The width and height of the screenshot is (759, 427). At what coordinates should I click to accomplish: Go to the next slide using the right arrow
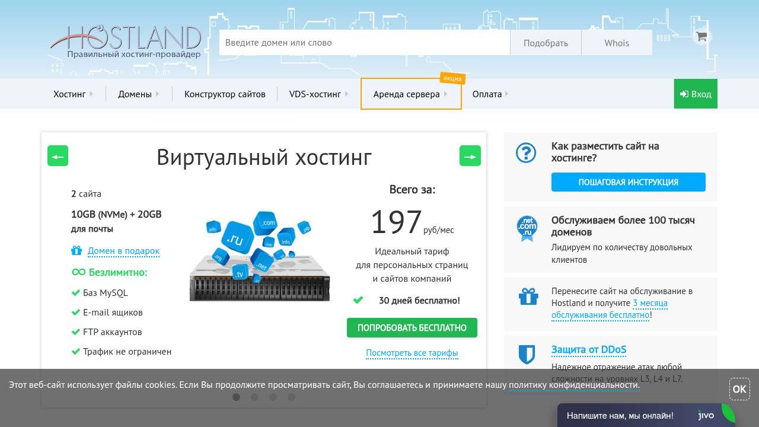click(x=470, y=156)
